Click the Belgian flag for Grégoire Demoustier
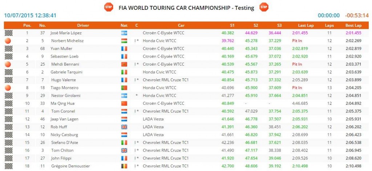This screenshot has width=372, height=171. tap(124, 166)
